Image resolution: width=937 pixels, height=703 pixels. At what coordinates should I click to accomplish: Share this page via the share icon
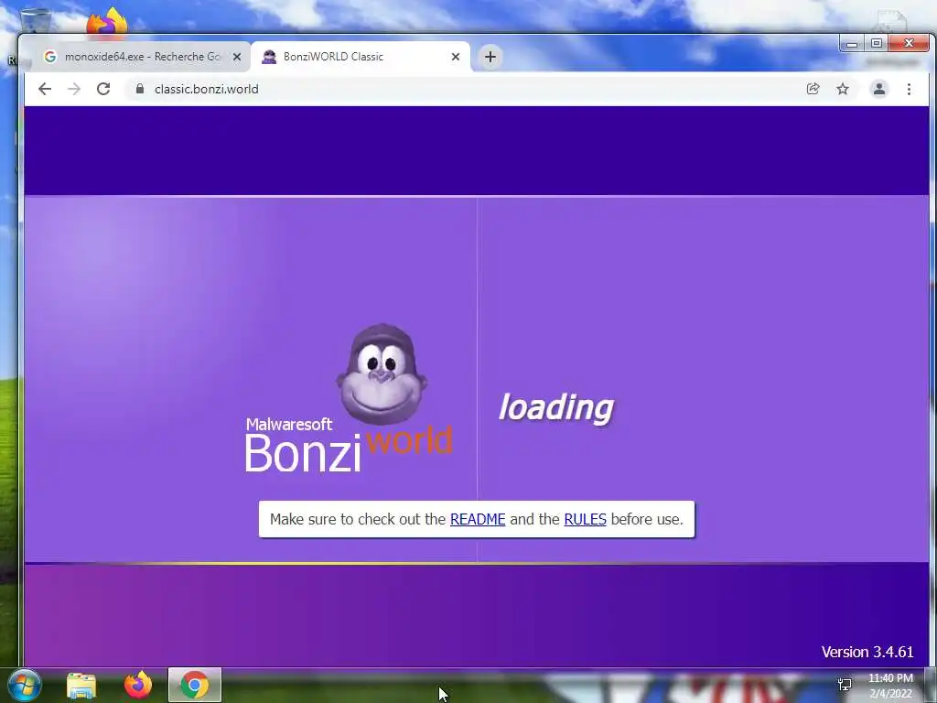[813, 89]
